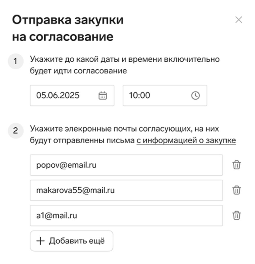Remove makarova55@mail.ru using its trash icon

(x=236, y=190)
